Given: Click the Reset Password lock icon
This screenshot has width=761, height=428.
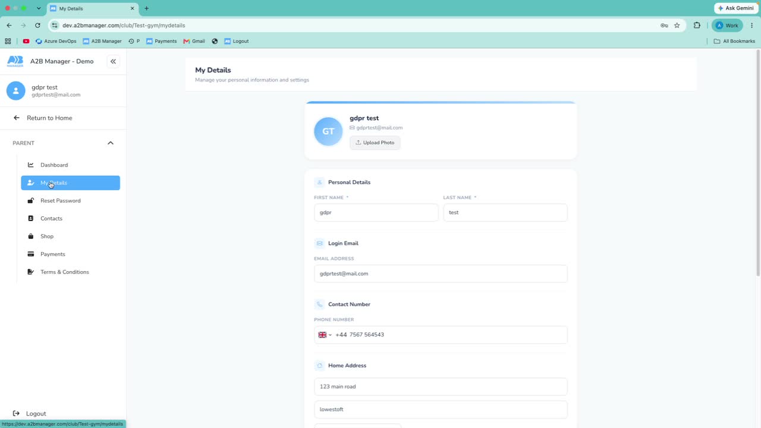Looking at the screenshot, I should 31,200.
